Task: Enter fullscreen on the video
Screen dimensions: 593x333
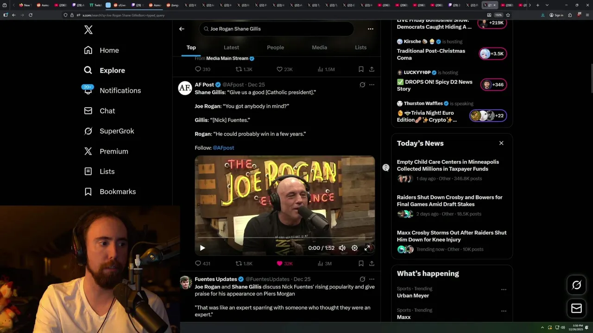Action: point(367,248)
